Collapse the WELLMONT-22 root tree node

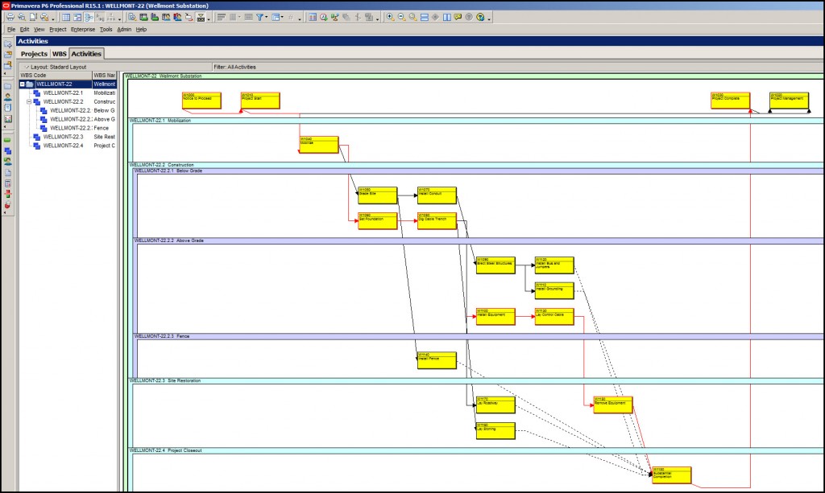tap(23, 84)
